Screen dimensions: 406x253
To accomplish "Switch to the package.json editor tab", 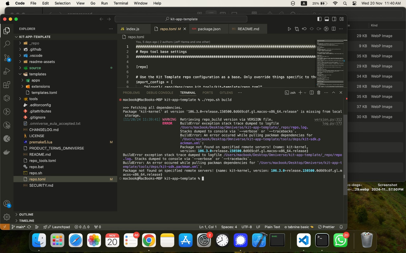I will [209, 29].
